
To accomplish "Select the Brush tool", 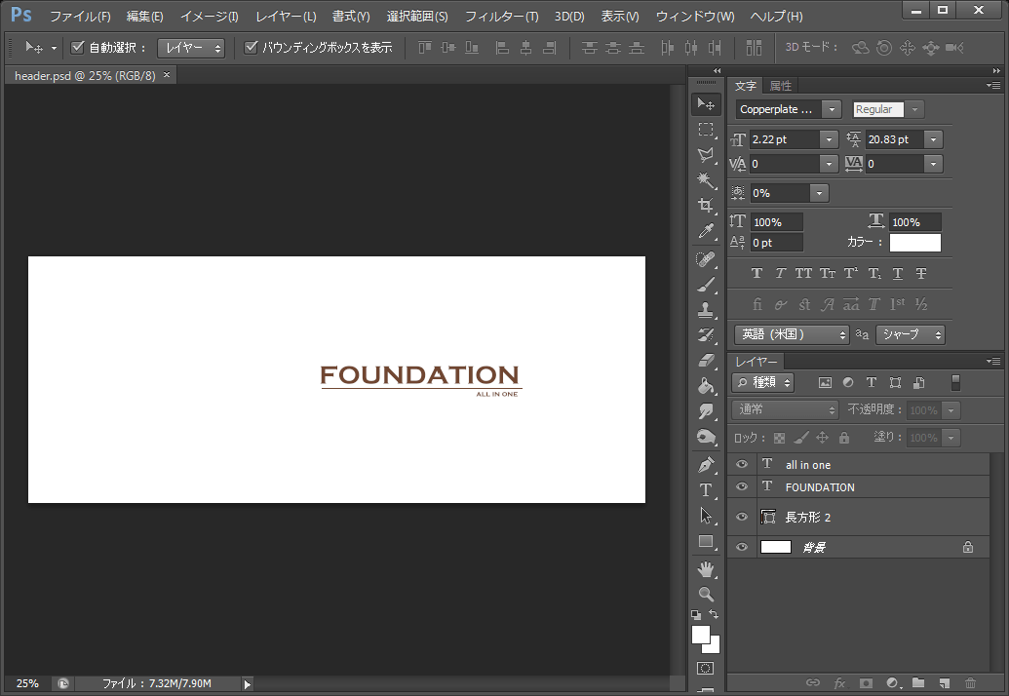I will coord(706,285).
